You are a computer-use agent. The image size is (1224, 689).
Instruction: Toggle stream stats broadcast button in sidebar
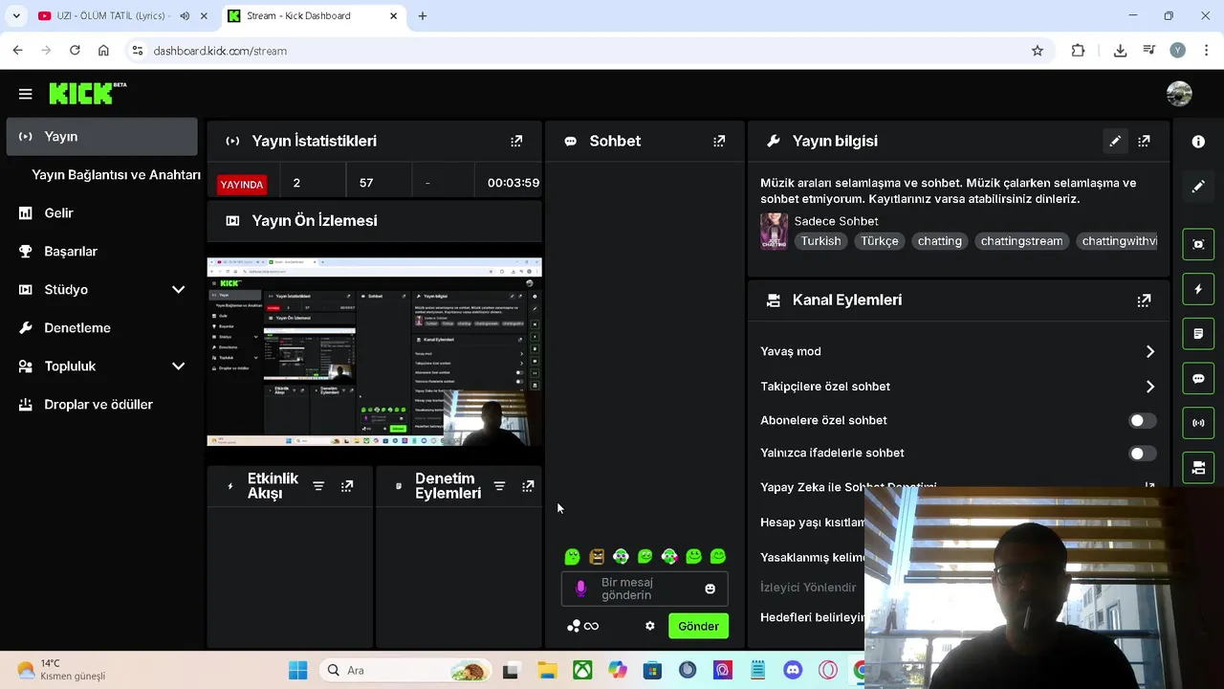point(1198,423)
